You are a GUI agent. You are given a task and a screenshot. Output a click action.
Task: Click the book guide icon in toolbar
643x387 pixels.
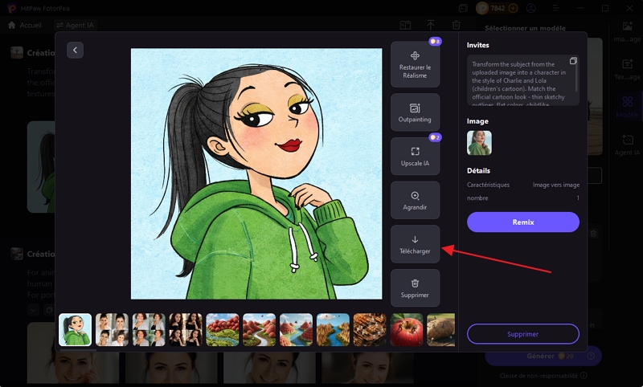point(405,26)
